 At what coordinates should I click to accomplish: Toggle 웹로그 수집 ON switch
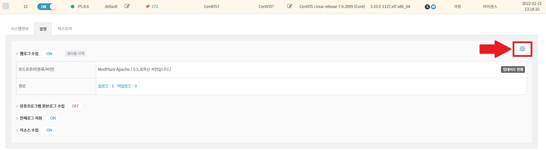point(49,53)
